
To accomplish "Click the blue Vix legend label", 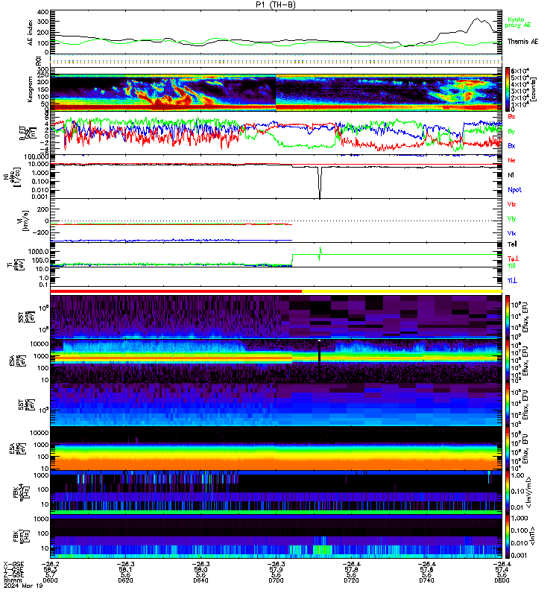I will 511,233.
